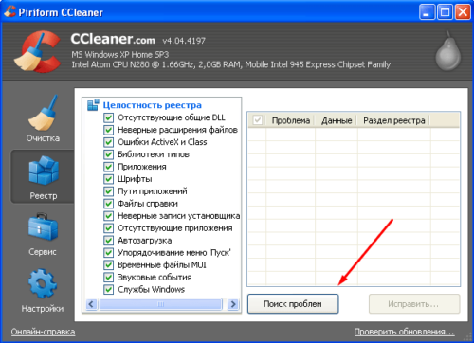Disable the Шрифты checkbox

[x=109, y=179]
